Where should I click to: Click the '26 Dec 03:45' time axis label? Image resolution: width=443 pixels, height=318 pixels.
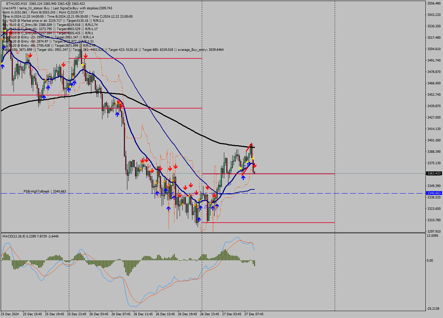tap(99, 314)
